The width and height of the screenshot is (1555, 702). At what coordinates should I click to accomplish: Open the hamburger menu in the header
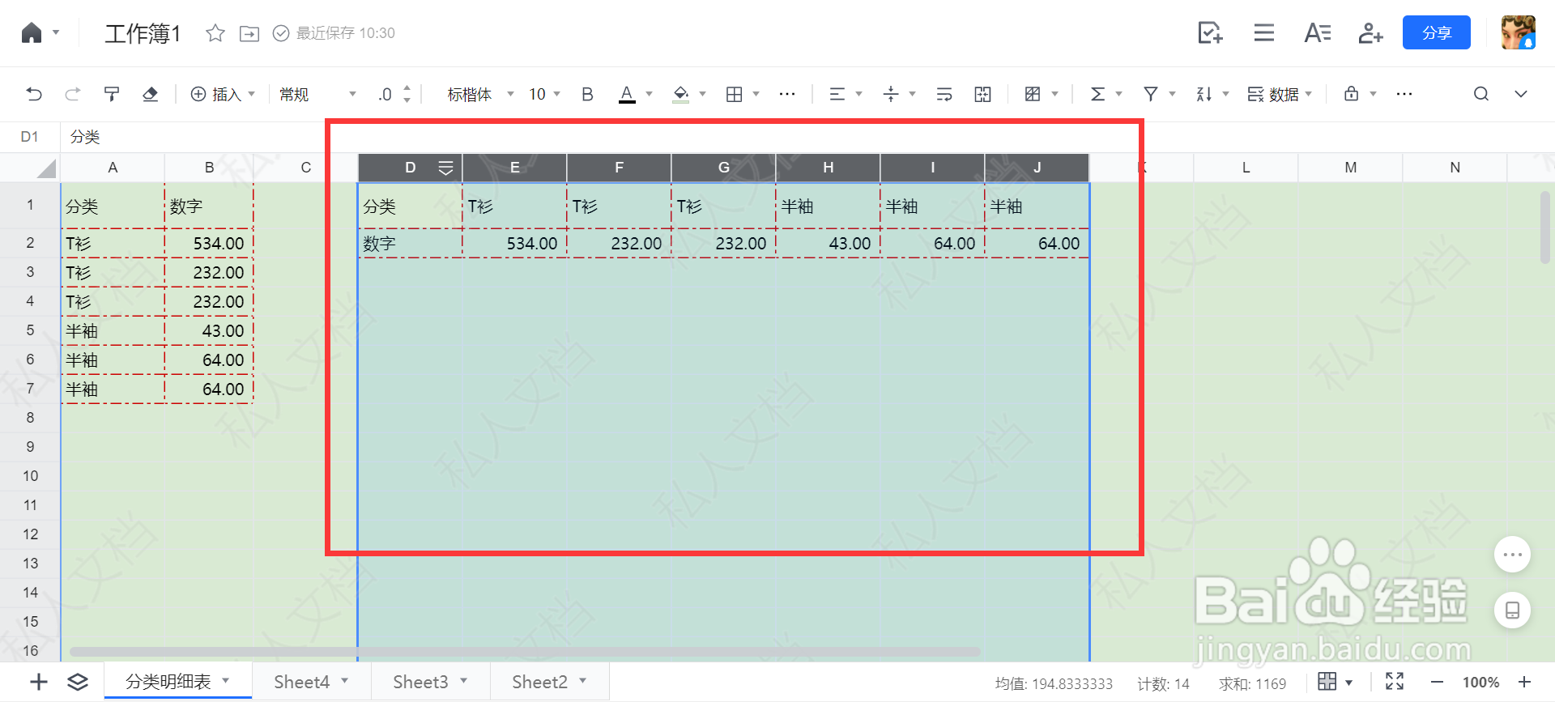pos(1263,32)
